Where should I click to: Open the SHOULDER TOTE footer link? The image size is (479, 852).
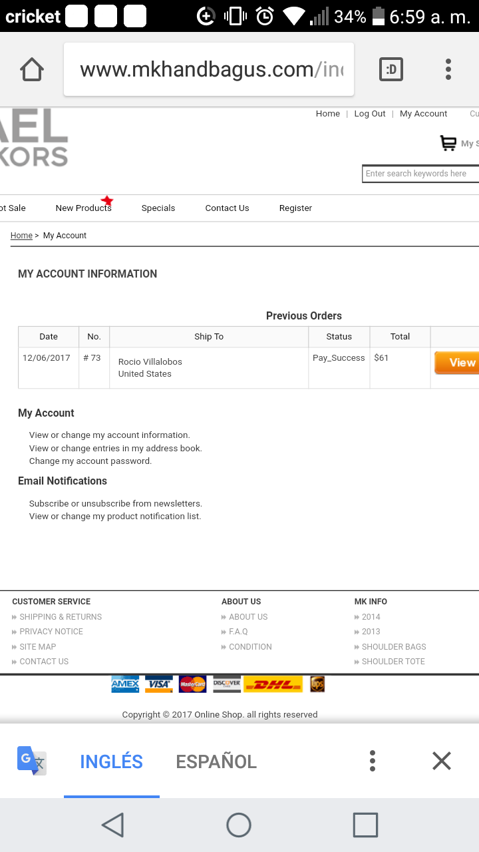pyautogui.click(x=393, y=662)
